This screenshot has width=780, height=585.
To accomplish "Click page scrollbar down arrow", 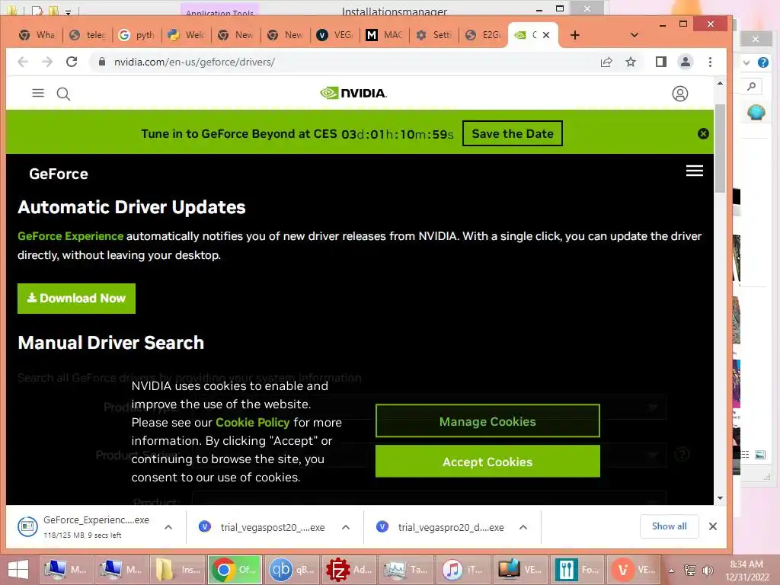I will 720,498.
